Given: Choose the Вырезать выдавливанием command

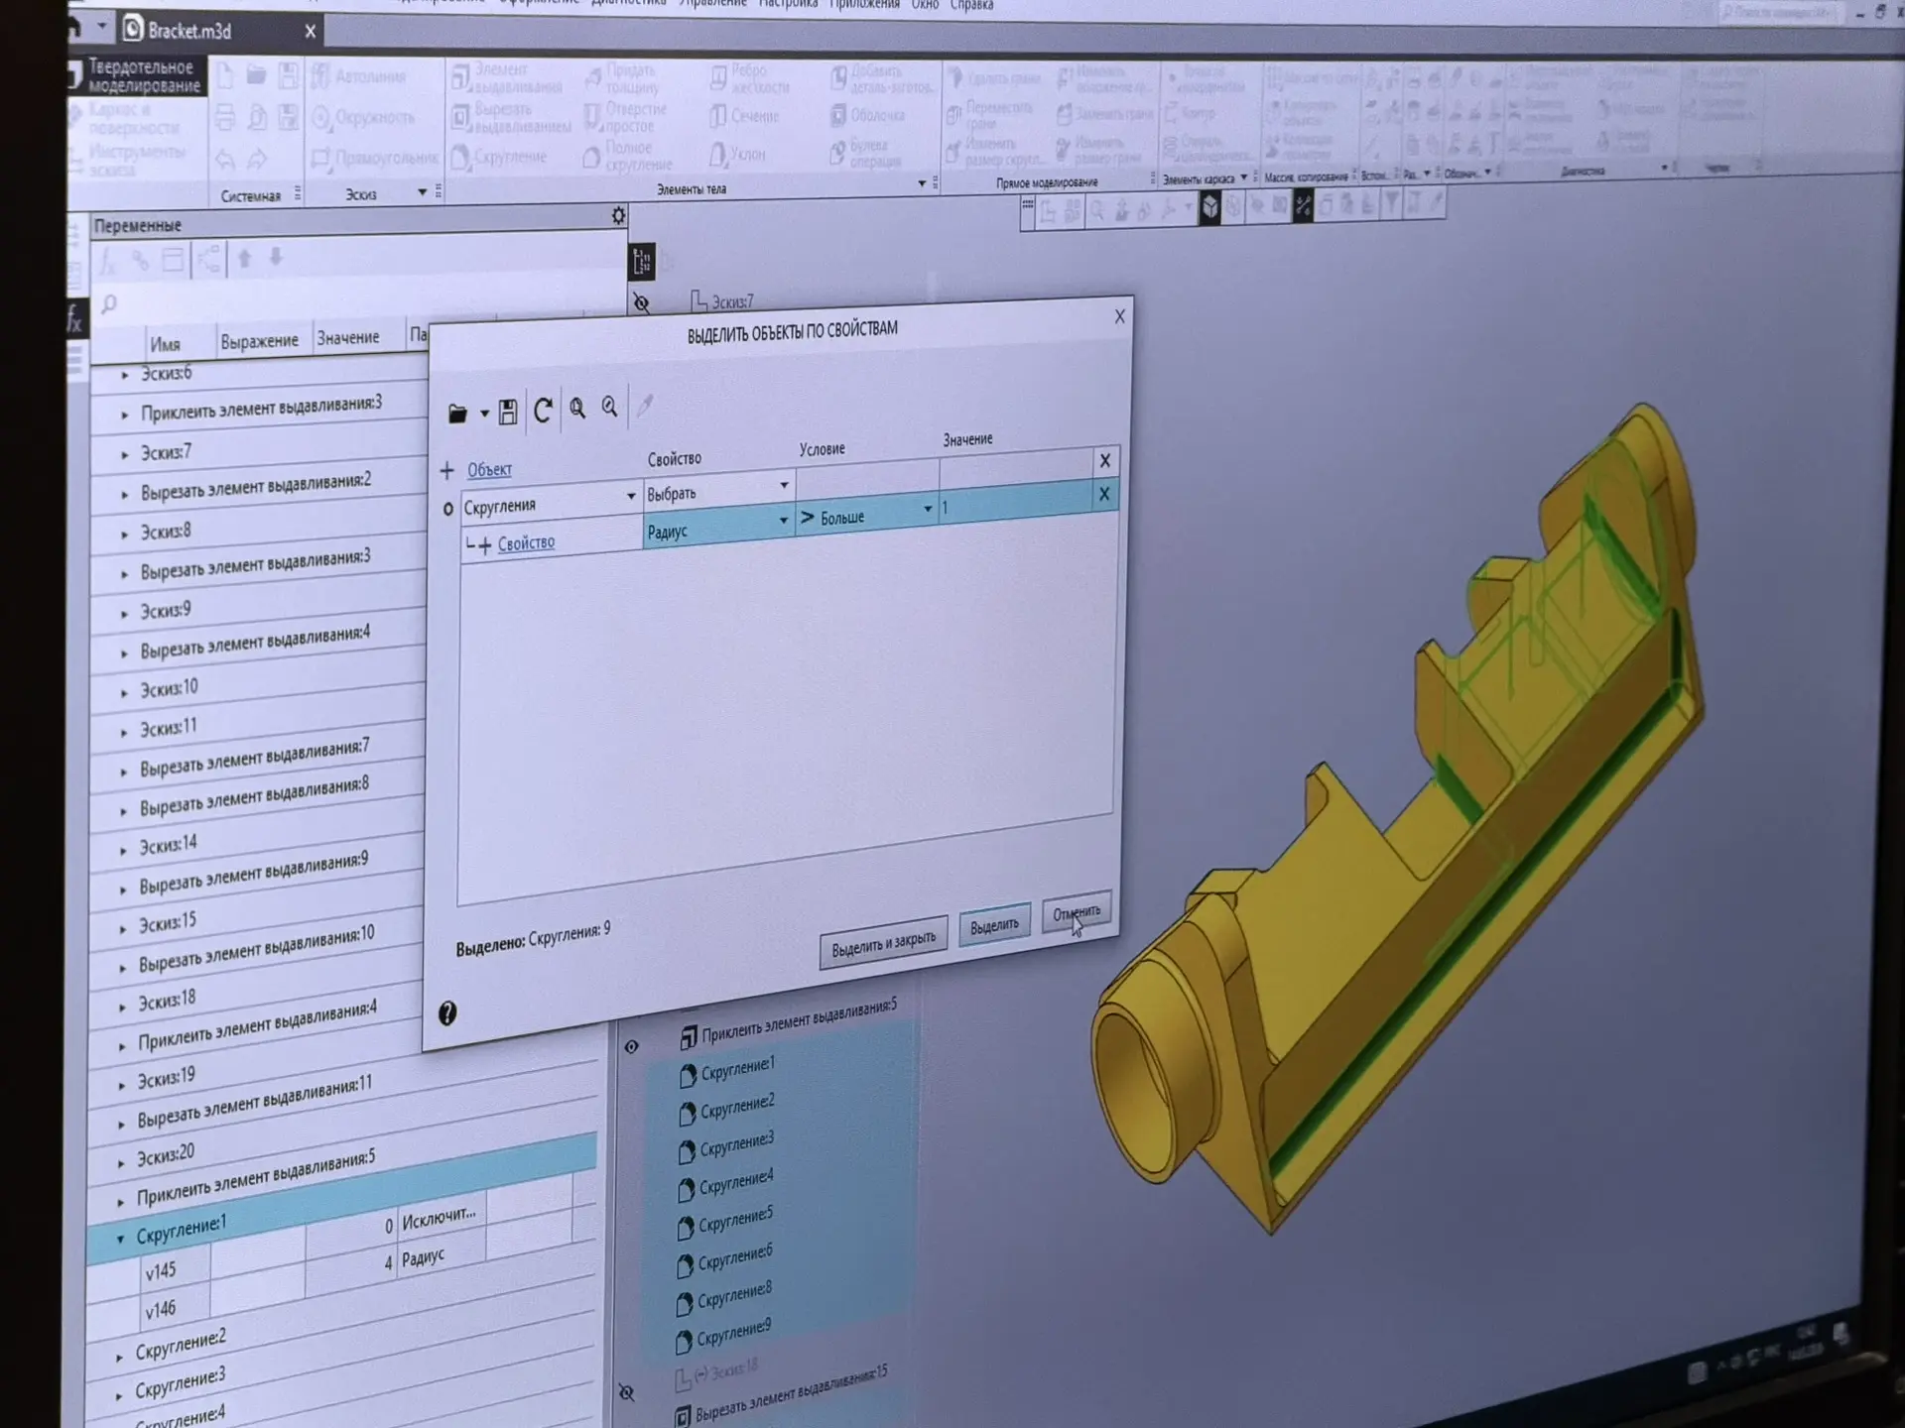Looking at the screenshot, I should (x=512, y=117).
